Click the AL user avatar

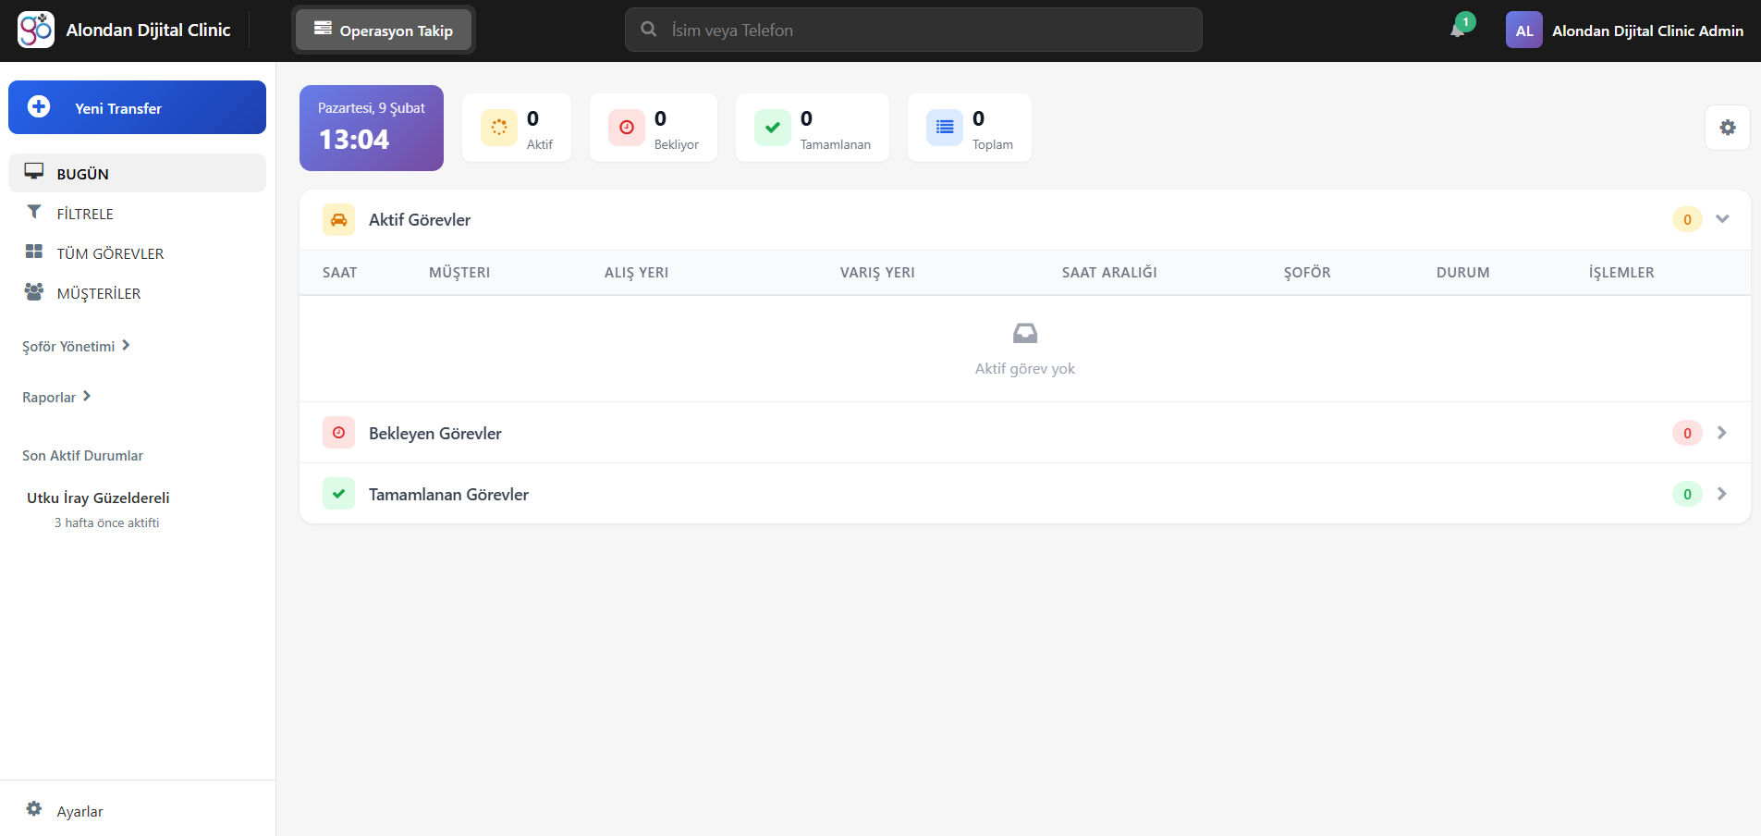tap(1523, 31)
